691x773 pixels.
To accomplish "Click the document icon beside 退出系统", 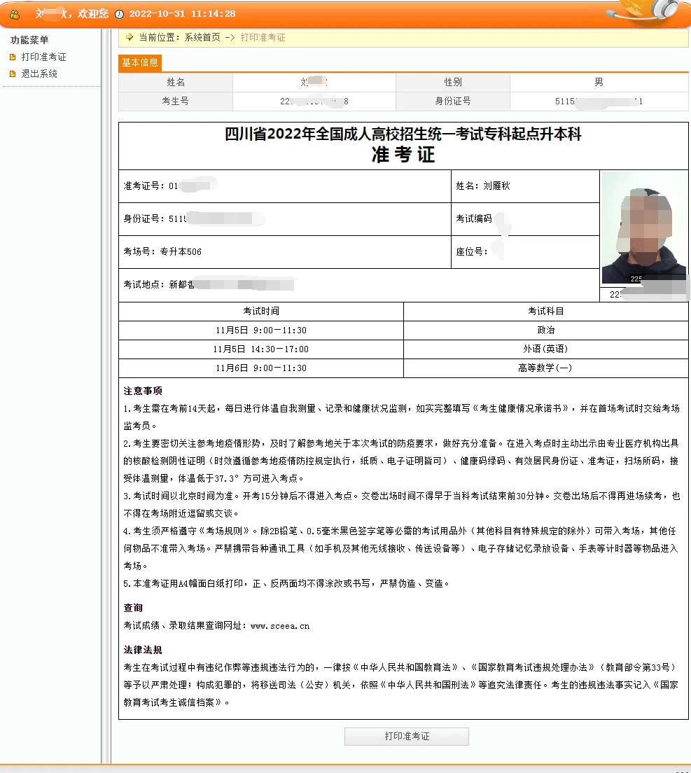I will (x=13, y=74).
